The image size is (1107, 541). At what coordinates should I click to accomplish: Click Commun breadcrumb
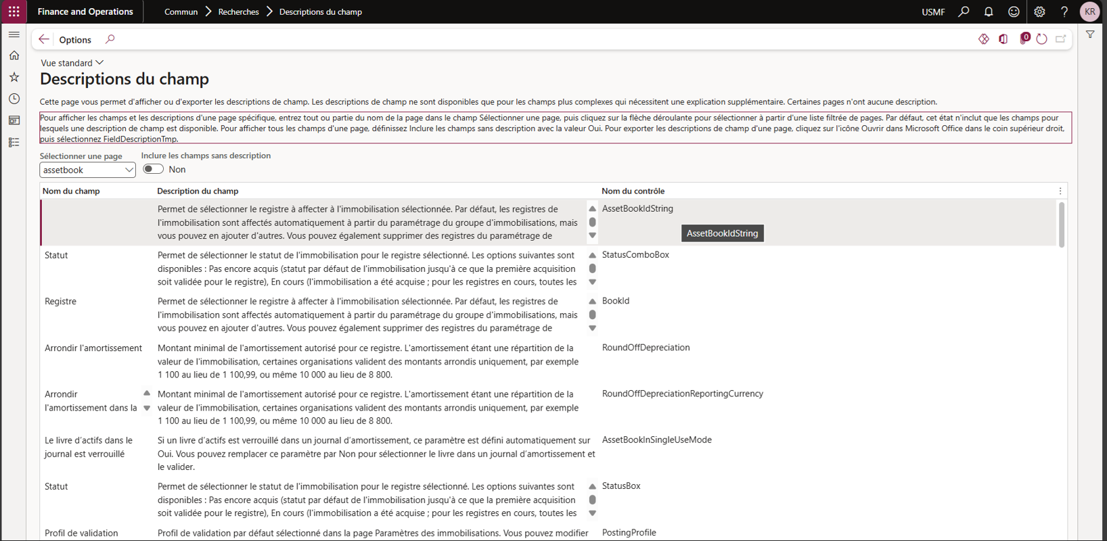point(181,11)
